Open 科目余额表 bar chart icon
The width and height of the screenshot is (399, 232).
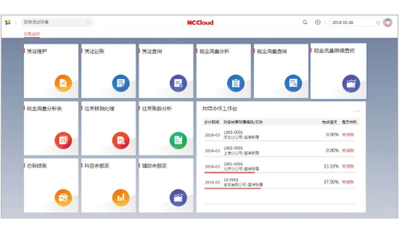coord(120,198)
